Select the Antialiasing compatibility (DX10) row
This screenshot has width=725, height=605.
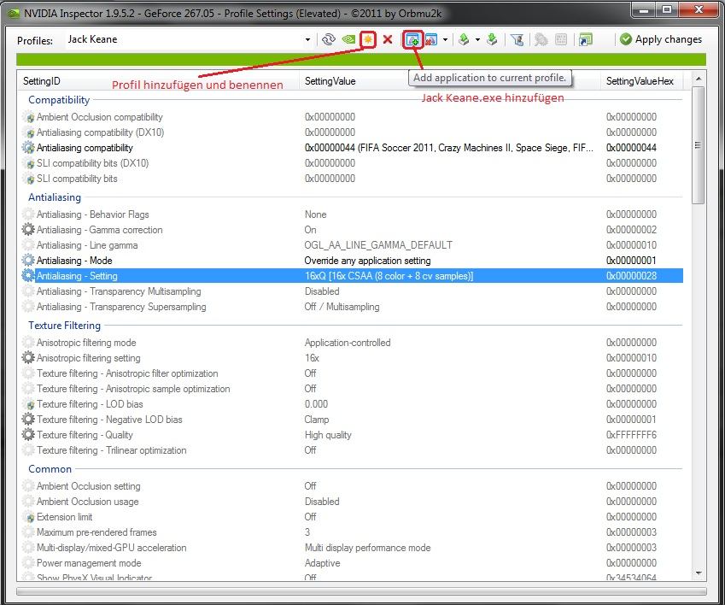click(353, 132)
